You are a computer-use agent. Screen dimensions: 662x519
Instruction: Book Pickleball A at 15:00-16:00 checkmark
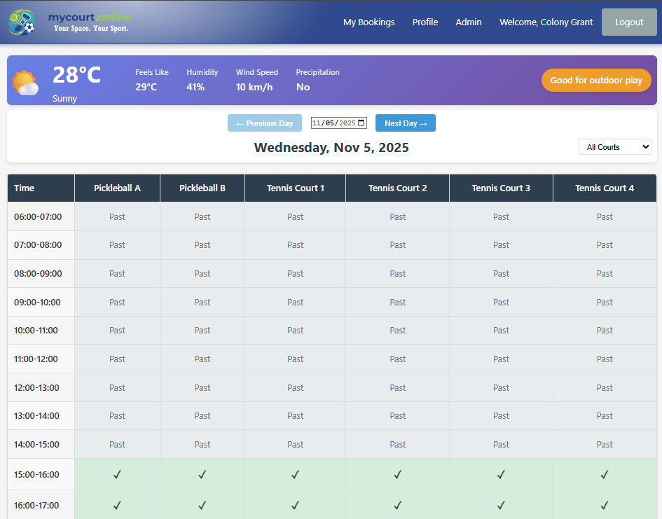point(117,475)
